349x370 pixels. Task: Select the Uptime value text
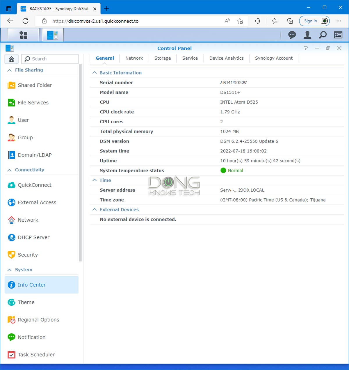point(260,161)
